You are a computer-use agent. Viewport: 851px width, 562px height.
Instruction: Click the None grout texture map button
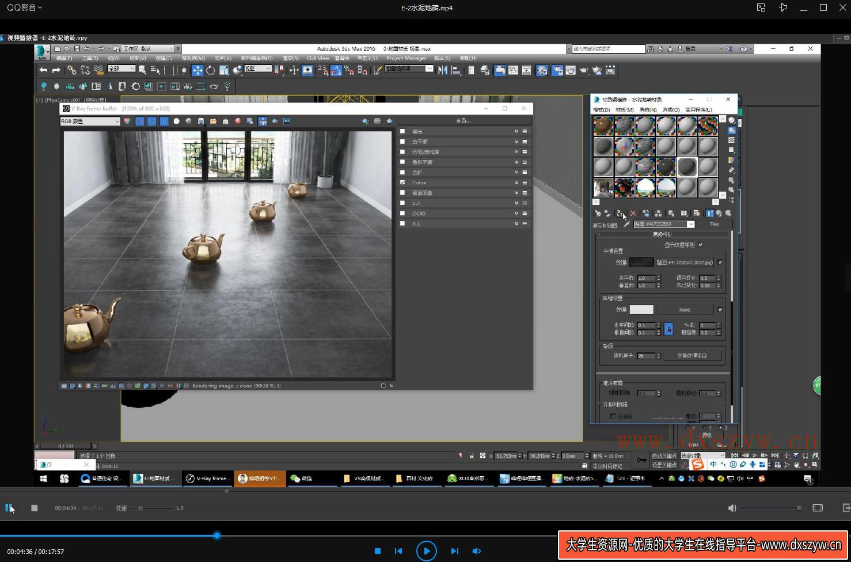point(685,310)
